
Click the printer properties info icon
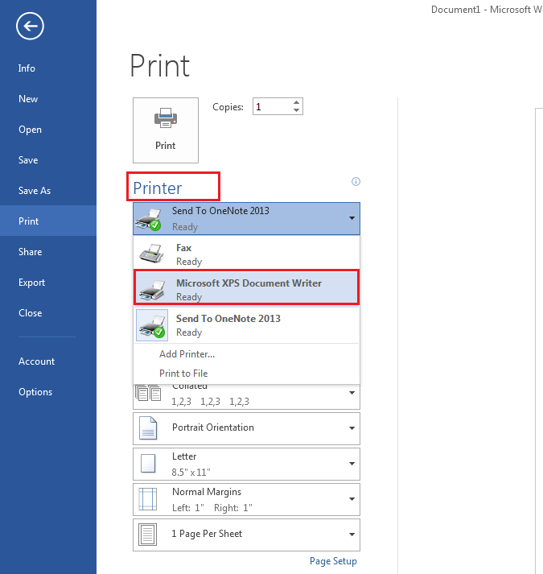coord(356,182)
